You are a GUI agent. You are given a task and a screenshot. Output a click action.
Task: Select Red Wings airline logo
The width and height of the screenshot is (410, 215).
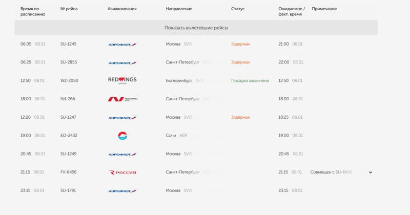click(x=122, y=80)
